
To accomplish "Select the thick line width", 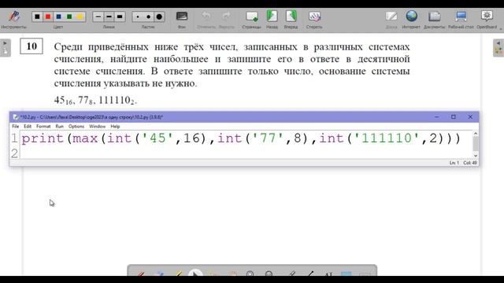I will [x=120, y=17].
